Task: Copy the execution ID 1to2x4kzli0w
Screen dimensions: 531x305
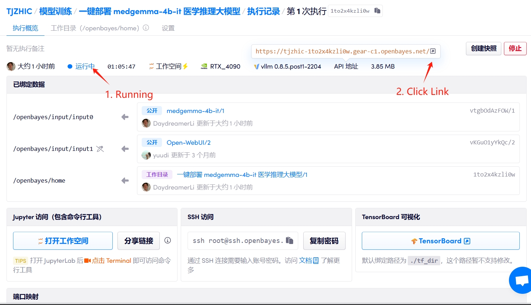Action: click(x=377, y=11)
